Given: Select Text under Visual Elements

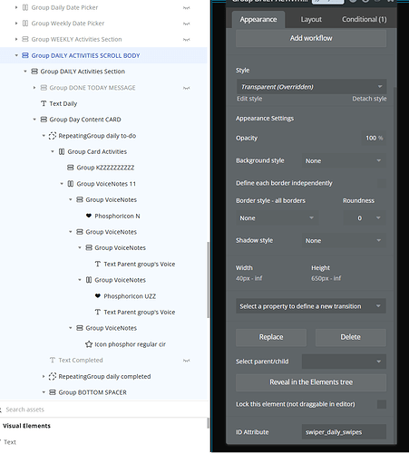Looking at the screenshot, I should 10,442.
